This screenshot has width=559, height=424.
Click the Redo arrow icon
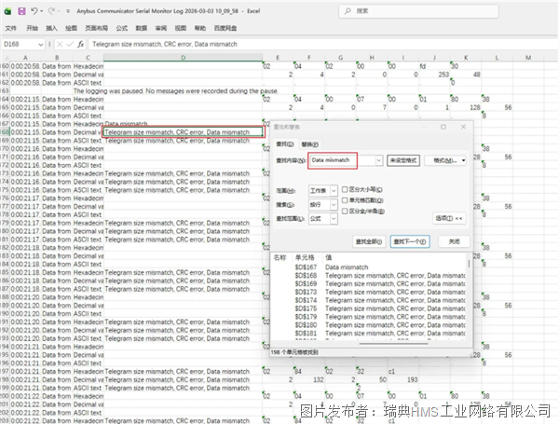pos(51,11)
